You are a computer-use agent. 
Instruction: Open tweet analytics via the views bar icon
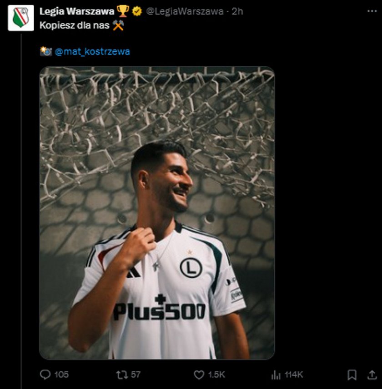click(x=276, y=375)
